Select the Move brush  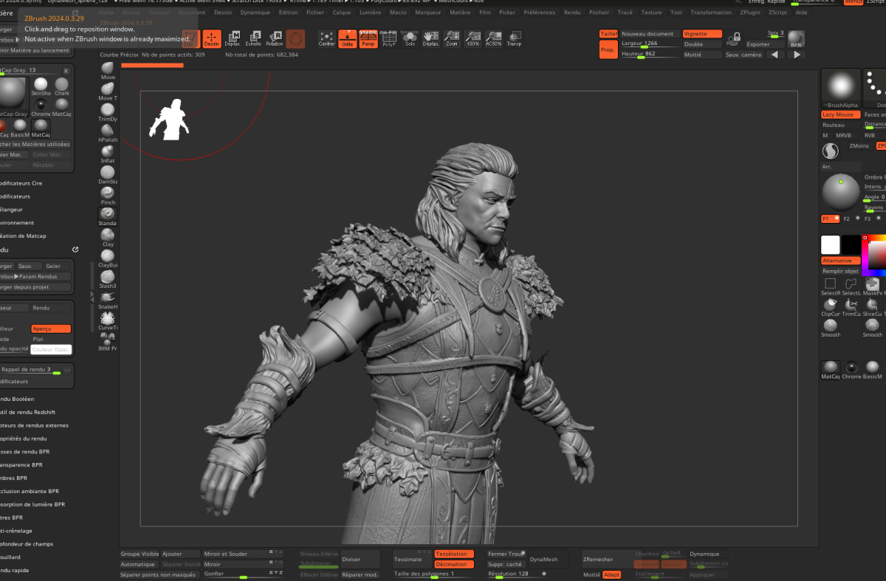(x=108, y=71)
